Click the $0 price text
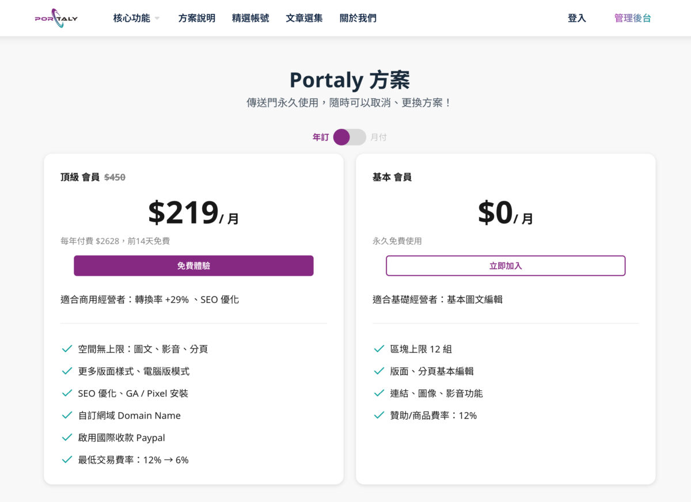This screenshot has width=691, height=502. 495,212
